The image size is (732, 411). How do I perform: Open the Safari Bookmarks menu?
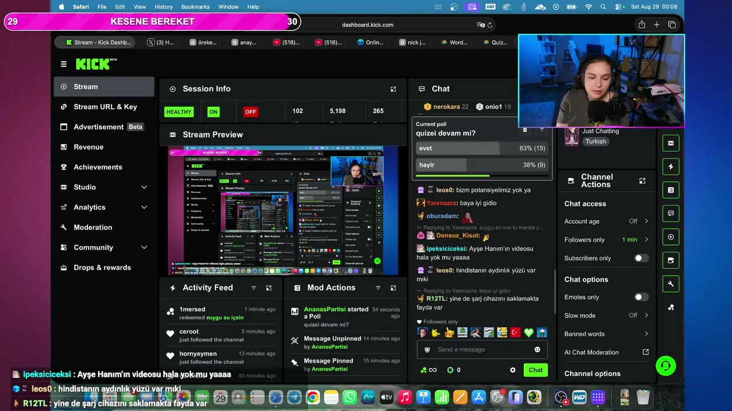pyautogui.click(x=196, y=7)
